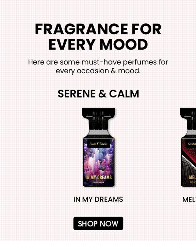Click the EVERY MOOD heading line

point(98,44)
